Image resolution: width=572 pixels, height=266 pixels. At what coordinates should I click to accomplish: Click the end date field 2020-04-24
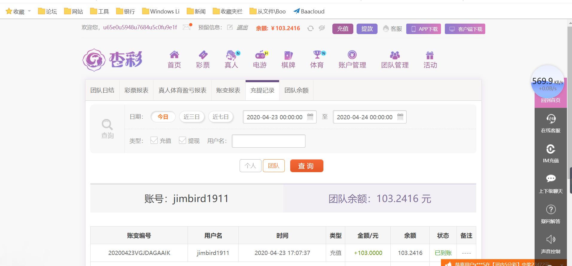[x=370, y=117]
